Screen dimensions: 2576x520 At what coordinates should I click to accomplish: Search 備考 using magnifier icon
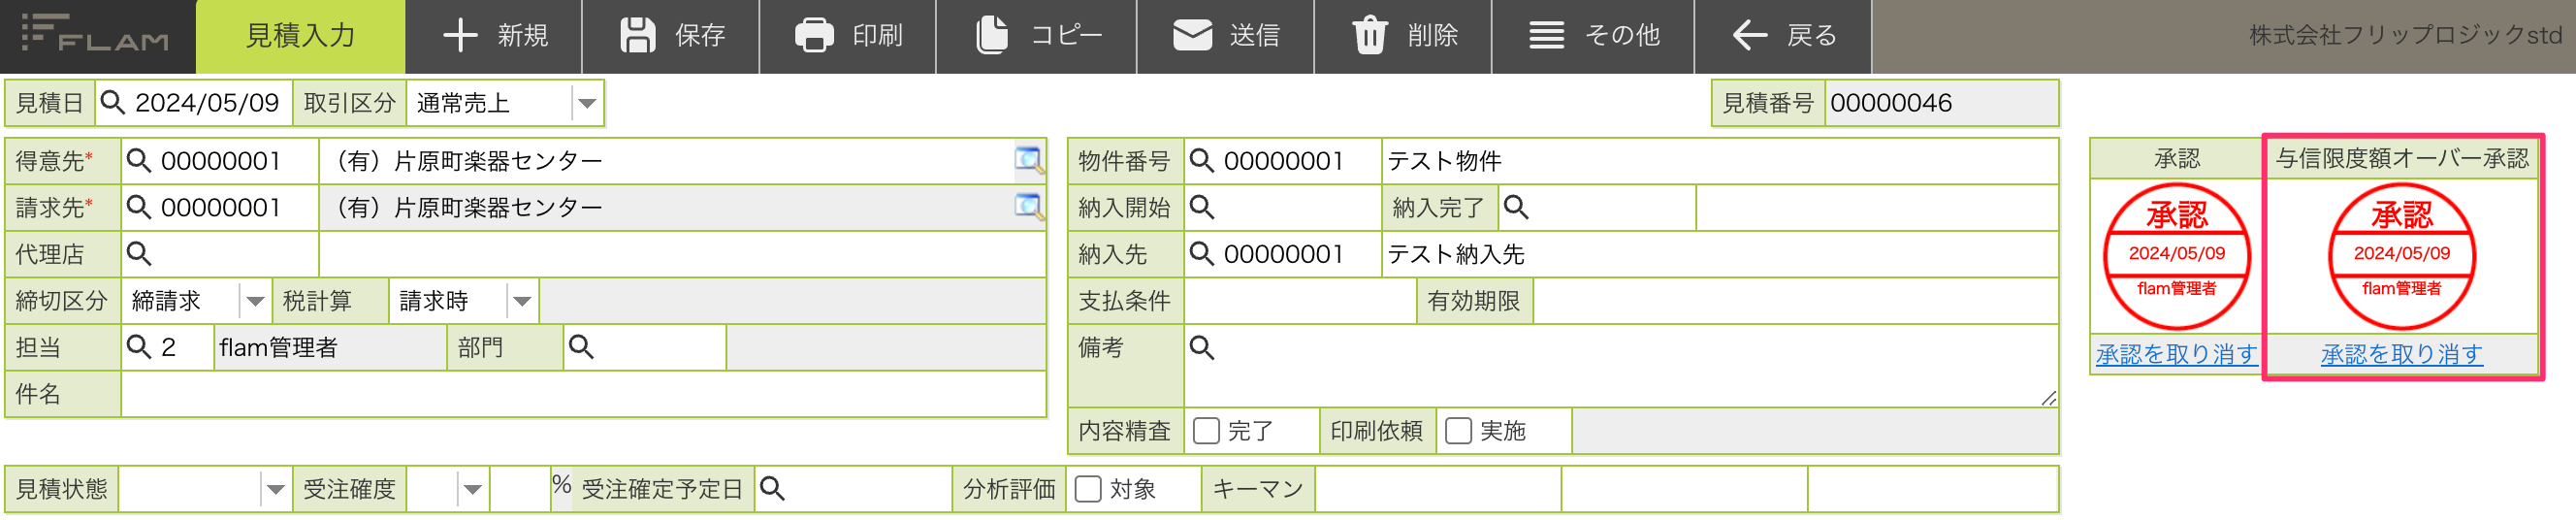pos(1202,347)
